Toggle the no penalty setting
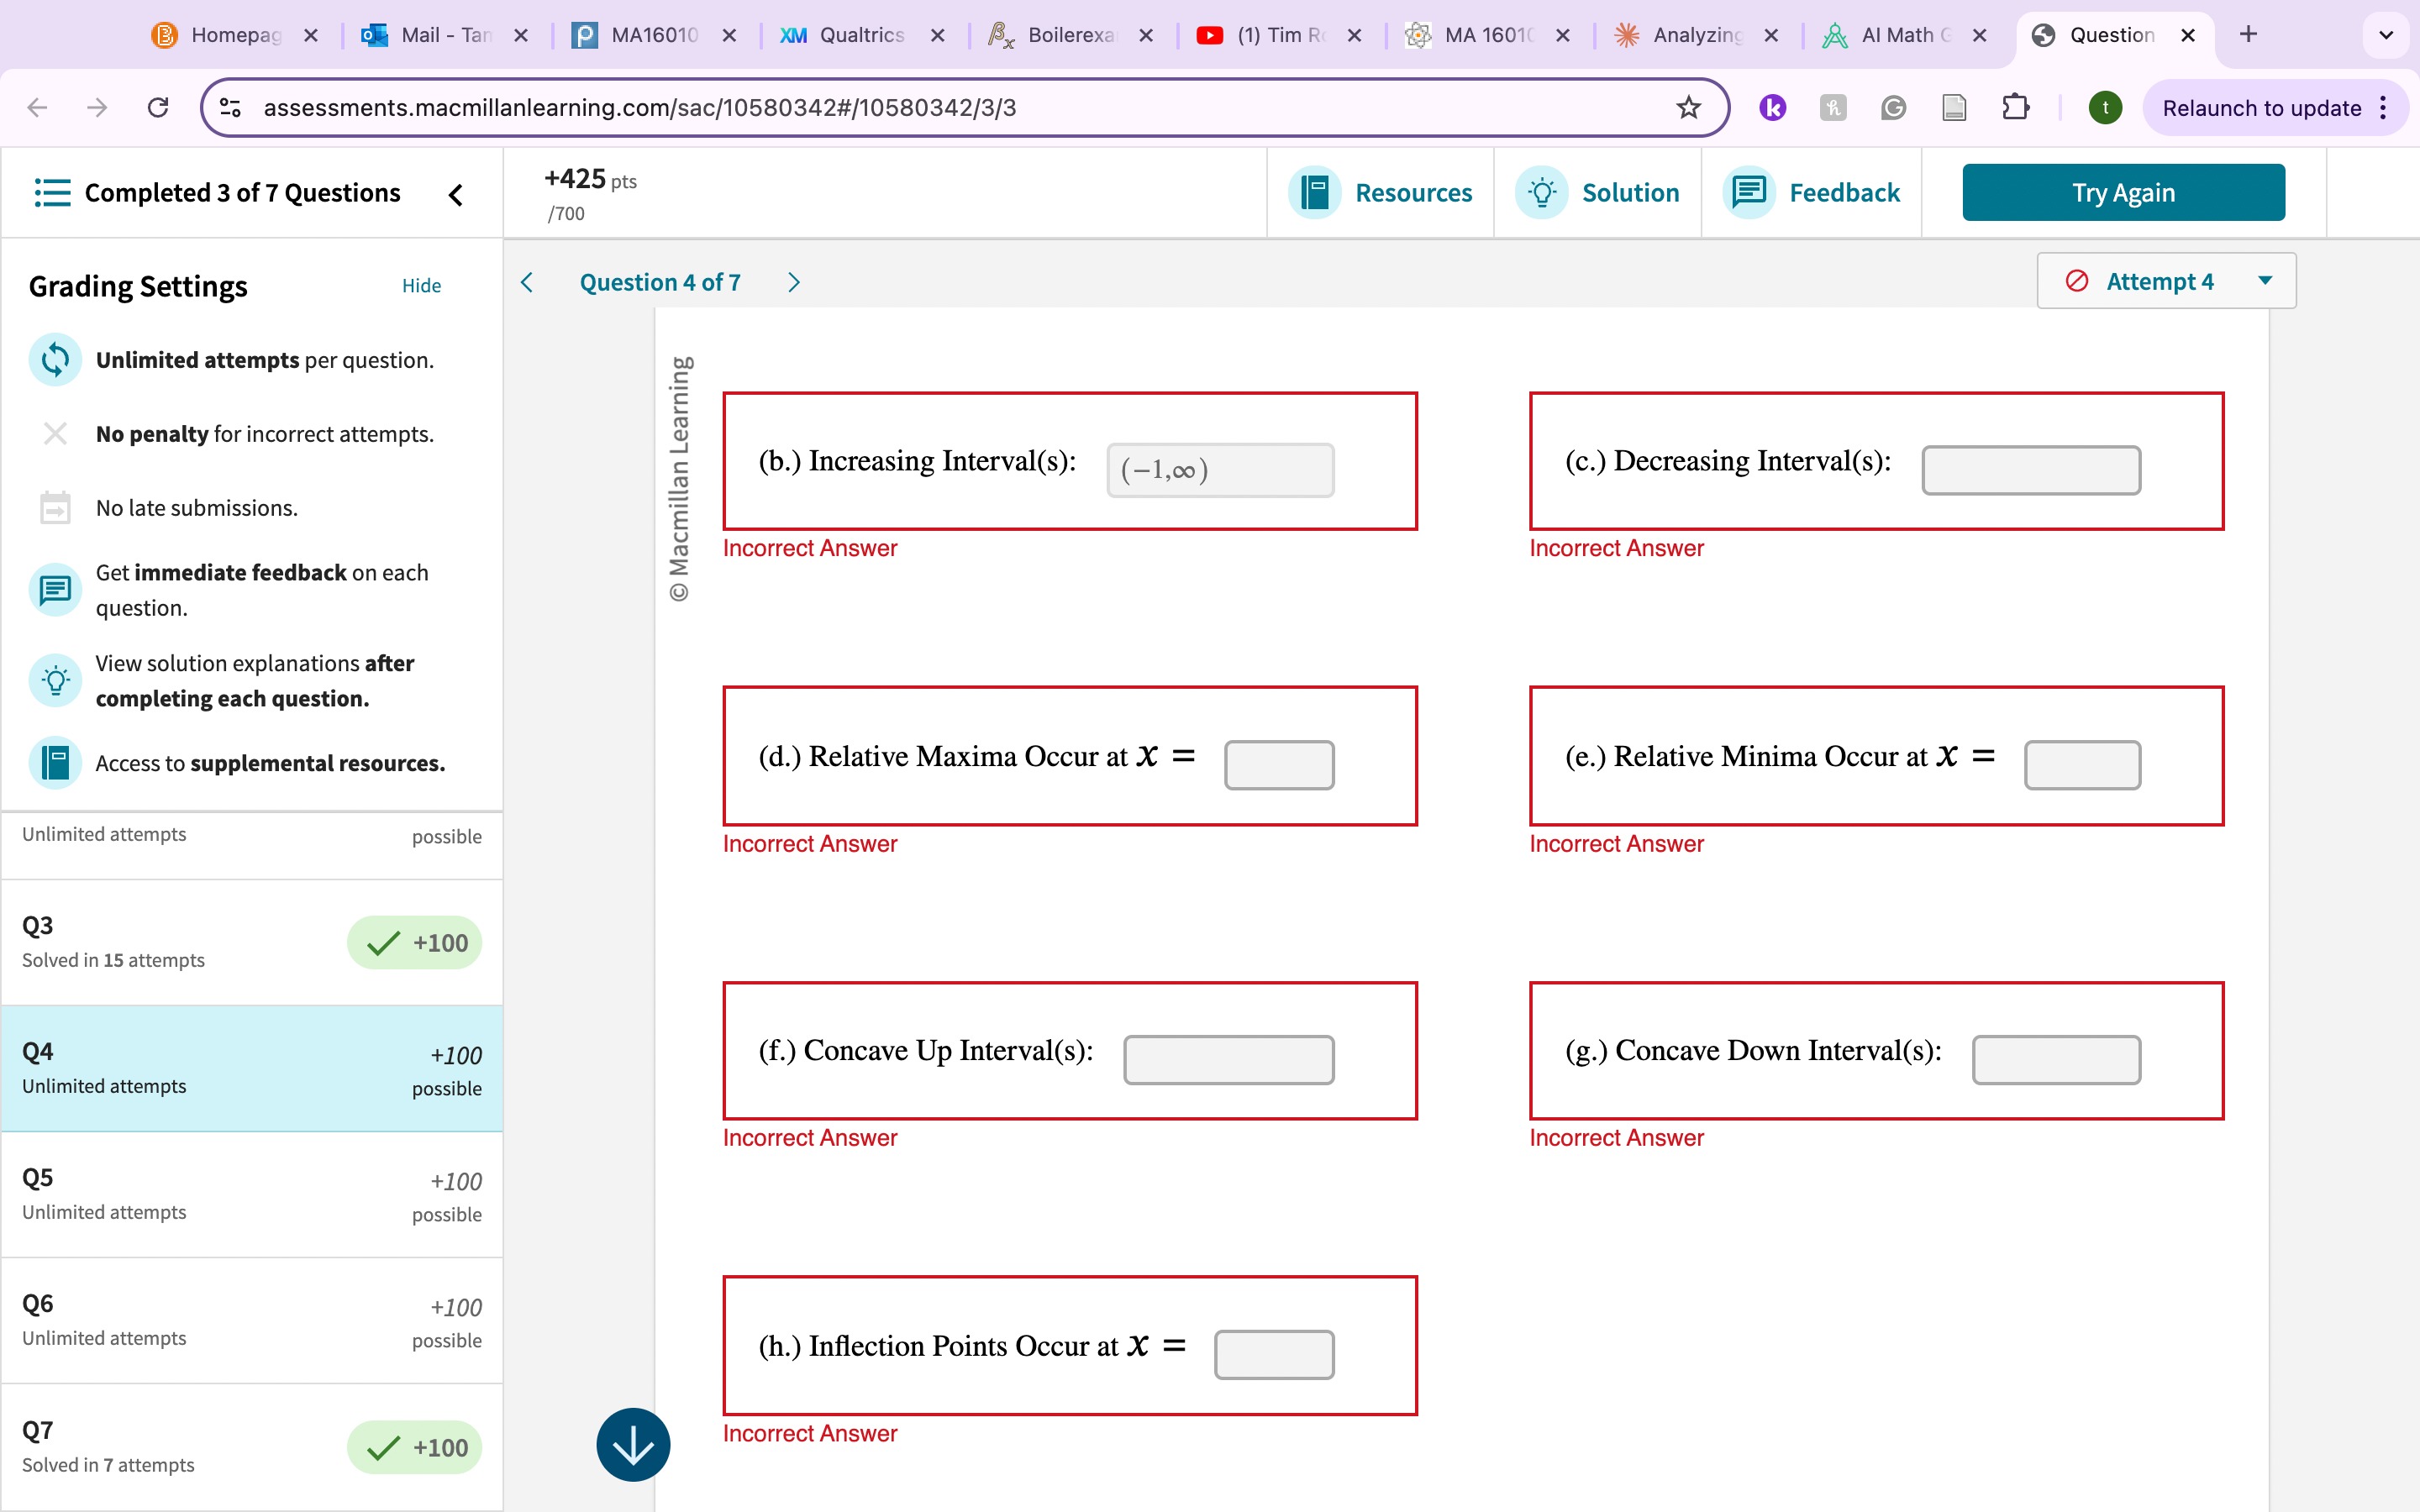The width and height of the screenshot is (2420, 1512). [x=54, y=433]
